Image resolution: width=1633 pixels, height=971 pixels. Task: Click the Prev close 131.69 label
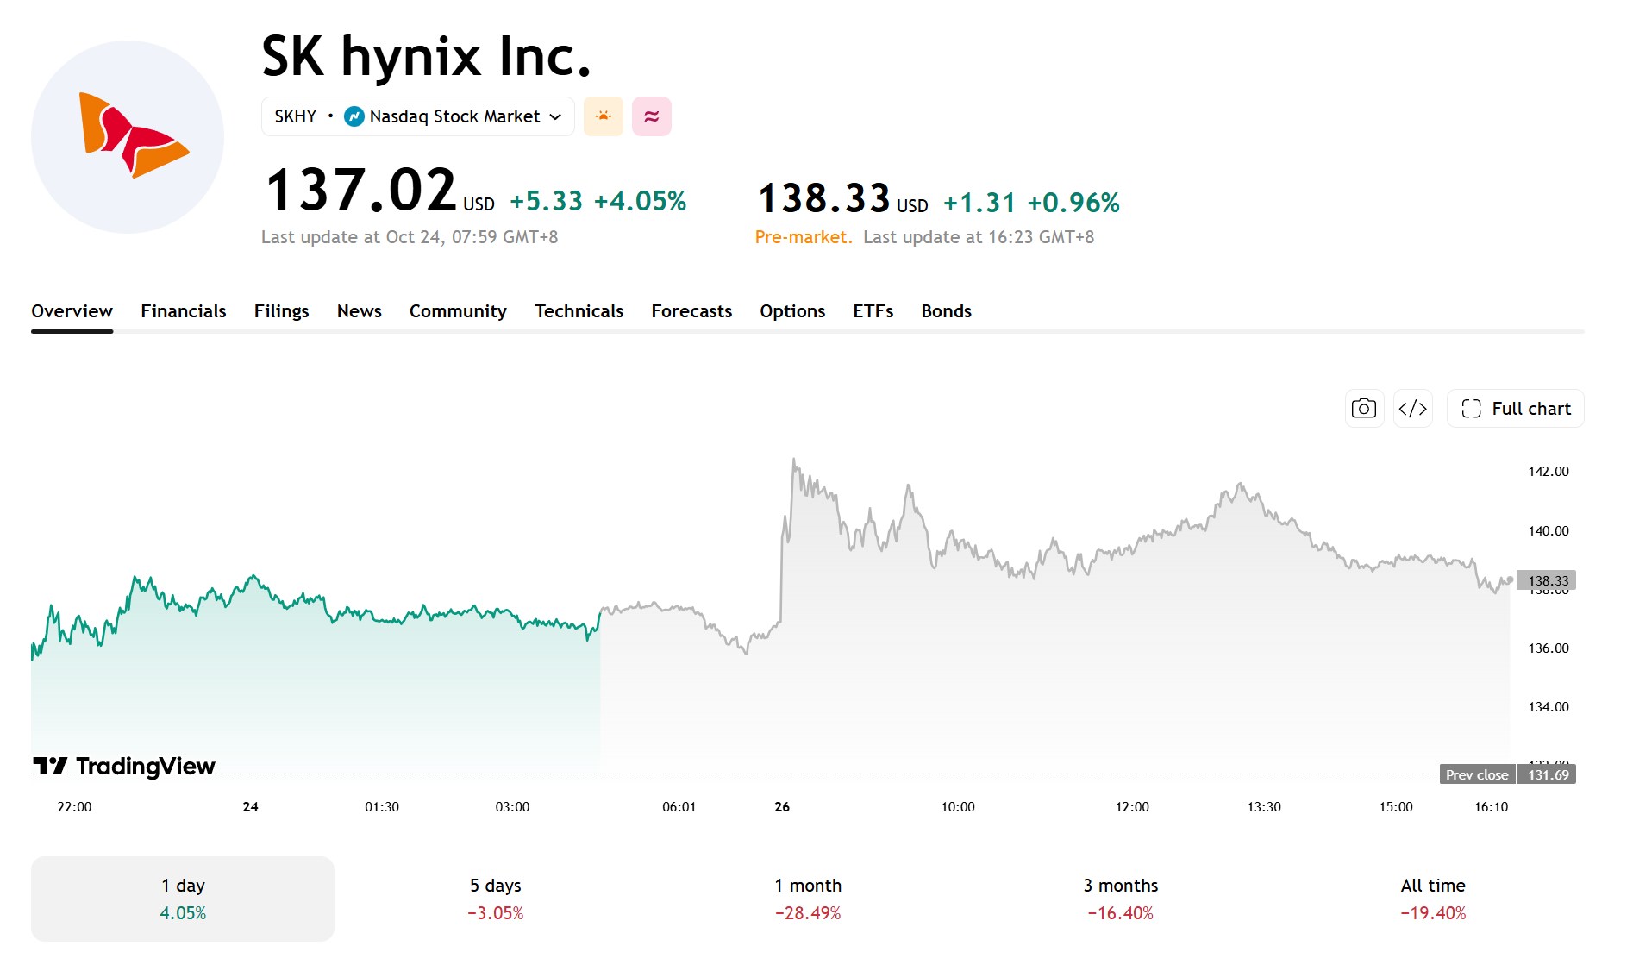coord(1508,774)
